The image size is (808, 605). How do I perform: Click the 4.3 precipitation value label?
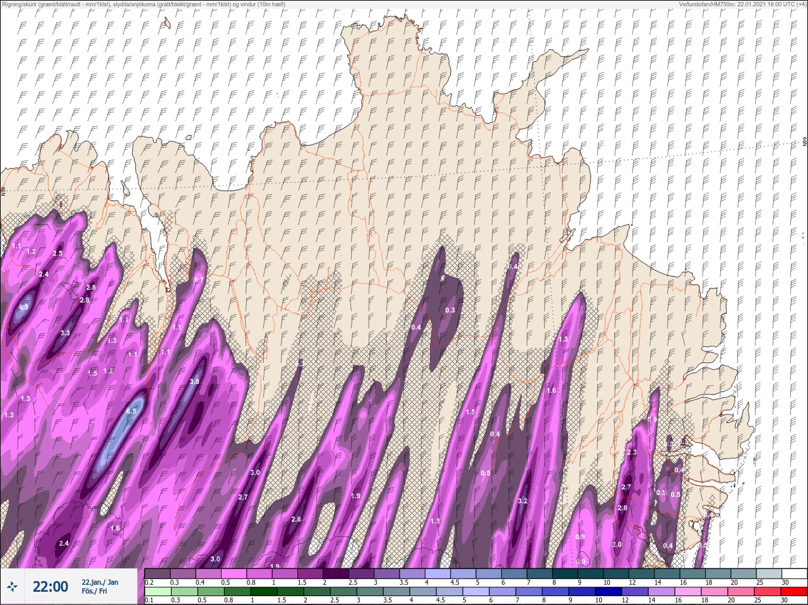pos(24,307)
